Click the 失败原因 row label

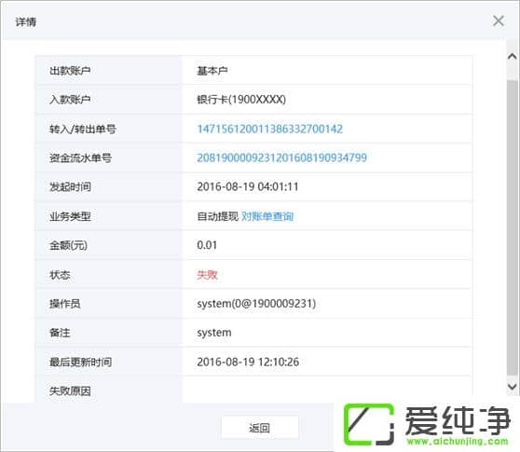pyautogui.click(x=70, y=391)
